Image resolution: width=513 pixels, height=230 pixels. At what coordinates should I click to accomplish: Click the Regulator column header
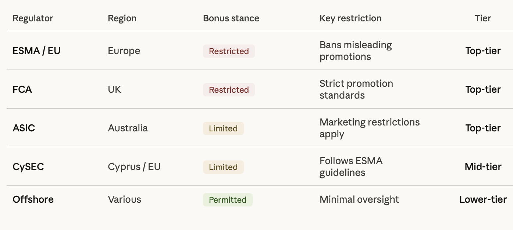pyautogui.click(x=33, y=18)
